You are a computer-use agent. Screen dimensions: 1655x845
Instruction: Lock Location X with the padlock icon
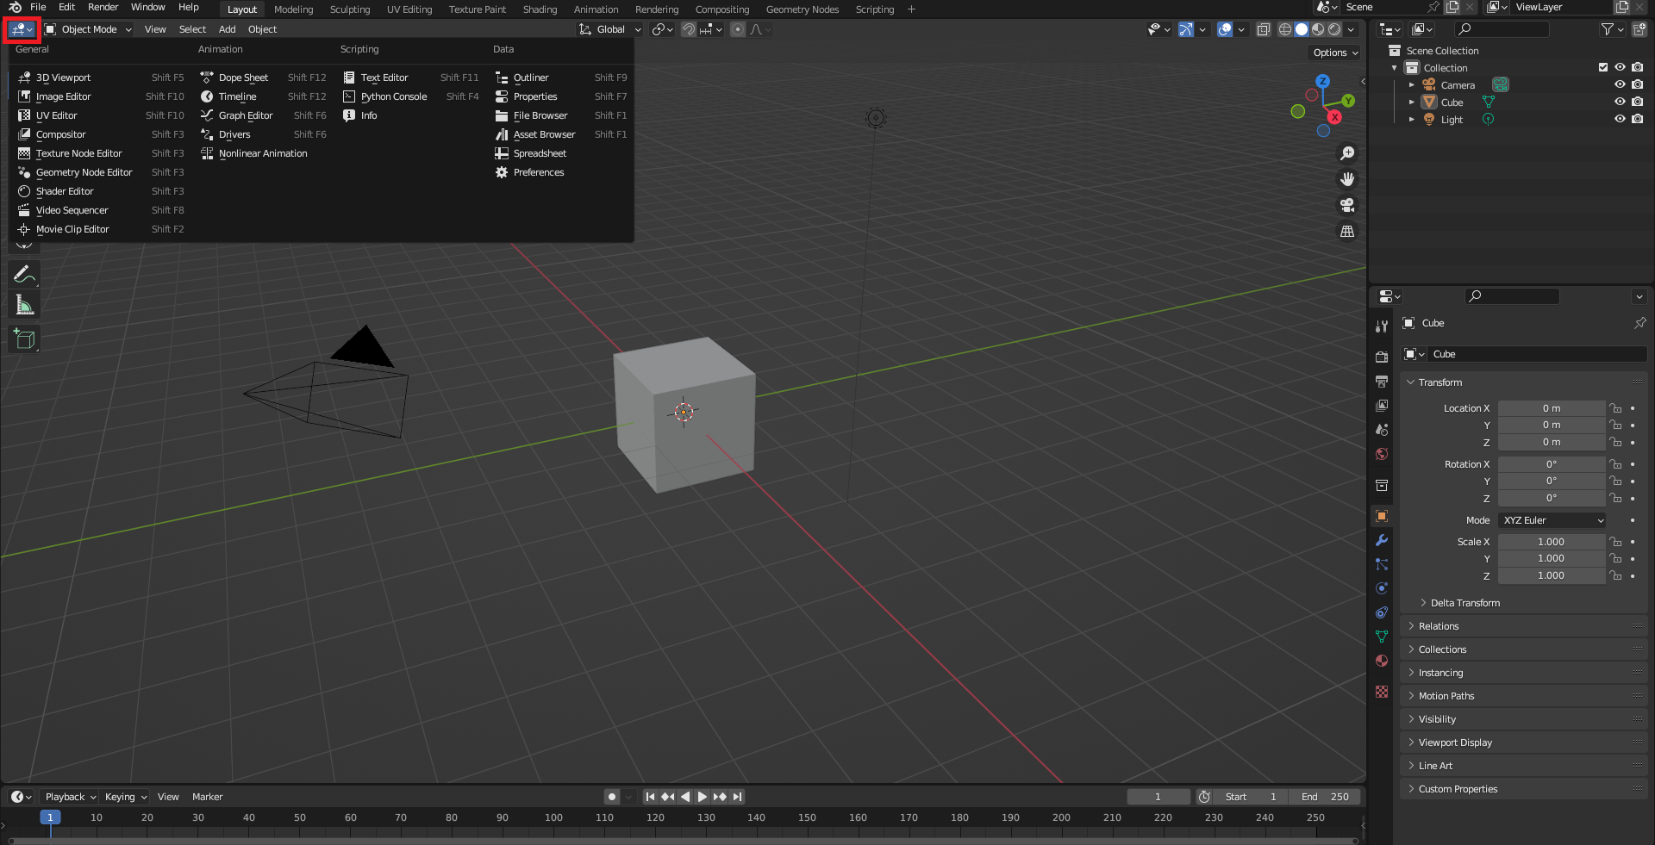click(1615, 408)
